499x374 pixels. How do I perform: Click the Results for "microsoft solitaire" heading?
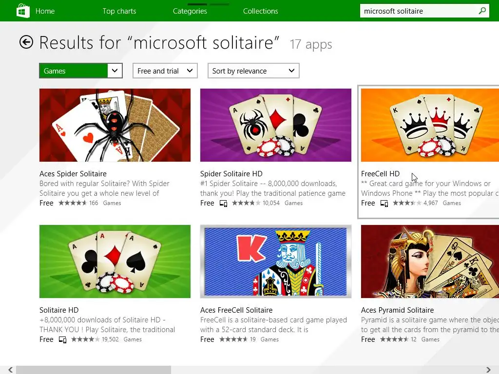[x=159, y=43]
